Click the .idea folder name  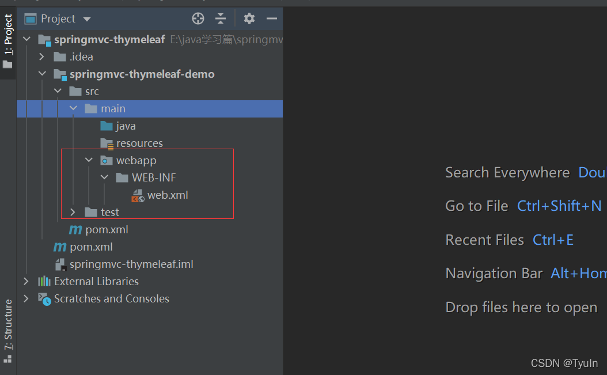pyautogui.click(x=81, y=57)
